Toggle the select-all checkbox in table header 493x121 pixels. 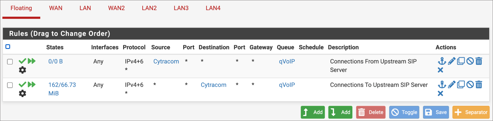click(x=8, y=47)
